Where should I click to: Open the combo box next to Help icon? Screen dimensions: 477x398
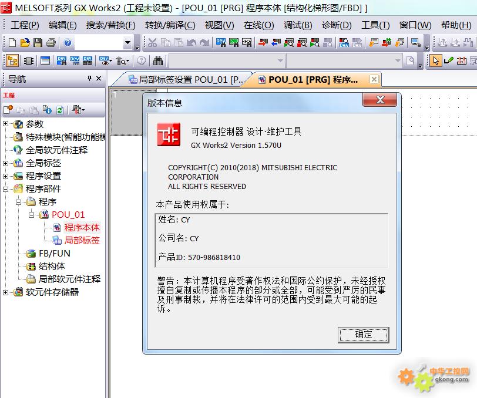[127, 43]
